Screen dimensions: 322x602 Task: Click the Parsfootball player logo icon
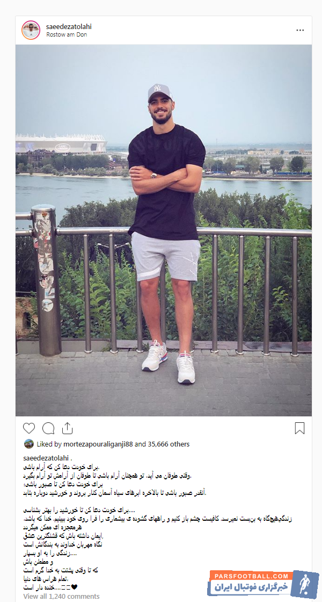pos(305,585)
